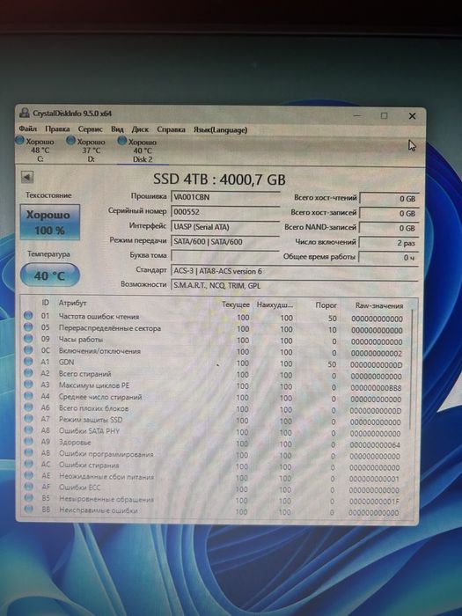Select the Включения/отключения row text
This screenshot has height=616, width=462.
(x=99, y=351)
